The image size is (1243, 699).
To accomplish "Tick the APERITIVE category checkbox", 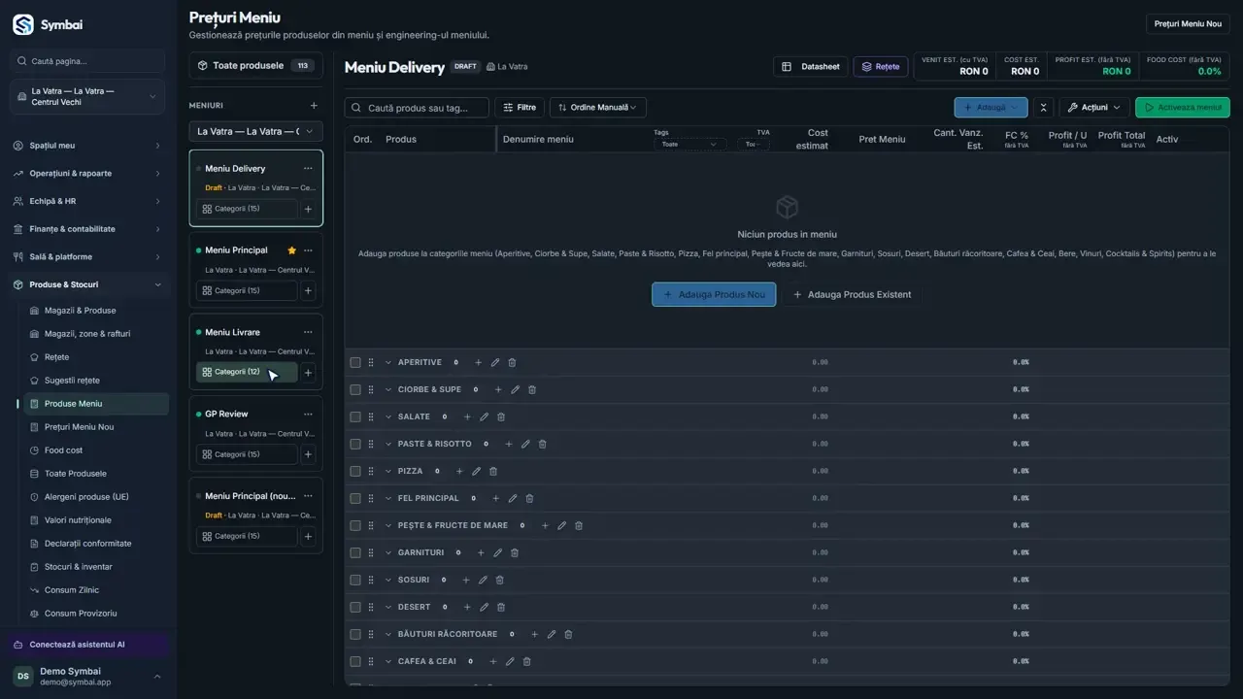I will 355,363.
